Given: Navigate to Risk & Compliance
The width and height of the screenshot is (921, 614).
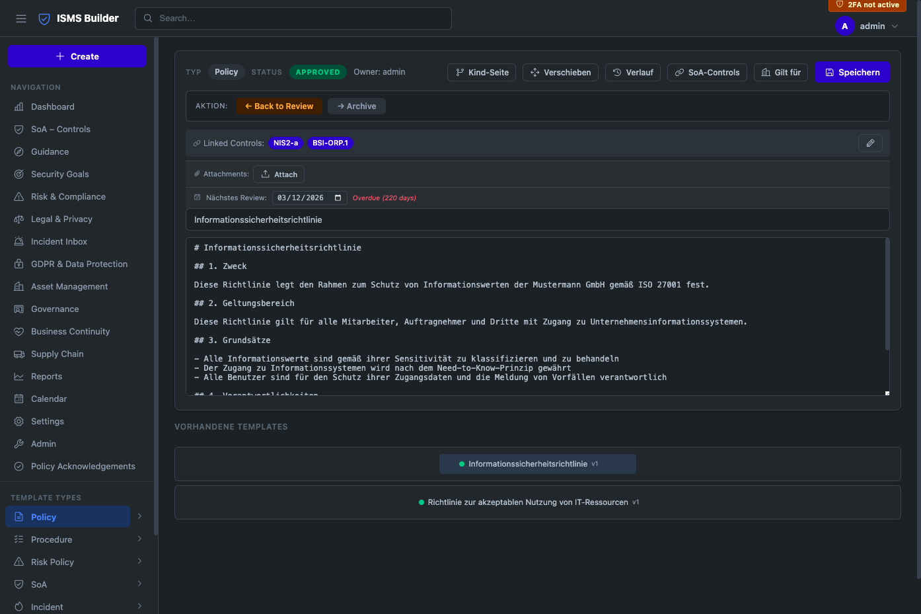Looking at the screenshot, I should pos(78,197).
